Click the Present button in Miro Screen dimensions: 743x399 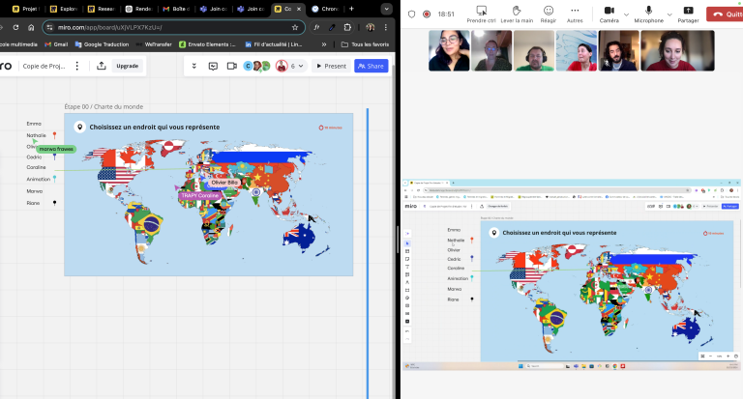[330, 66]
